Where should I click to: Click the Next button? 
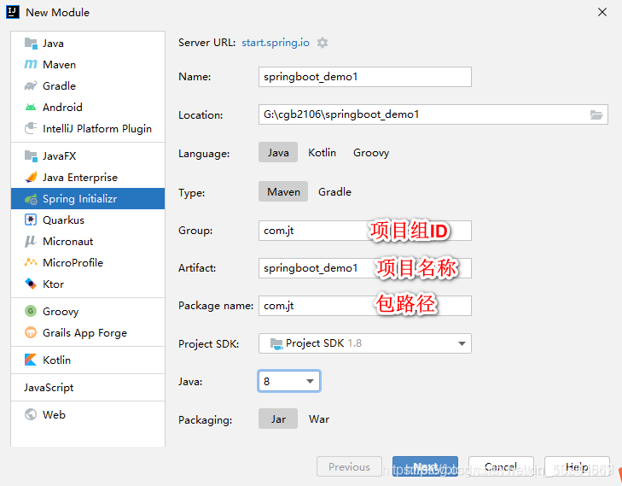coord(425,466)
